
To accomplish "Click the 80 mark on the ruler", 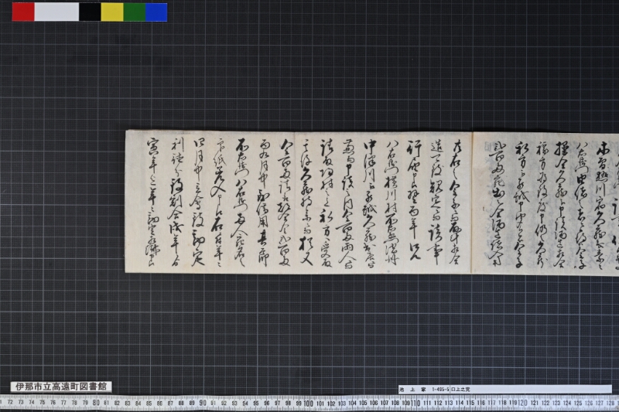I will [x=96, y=403].
